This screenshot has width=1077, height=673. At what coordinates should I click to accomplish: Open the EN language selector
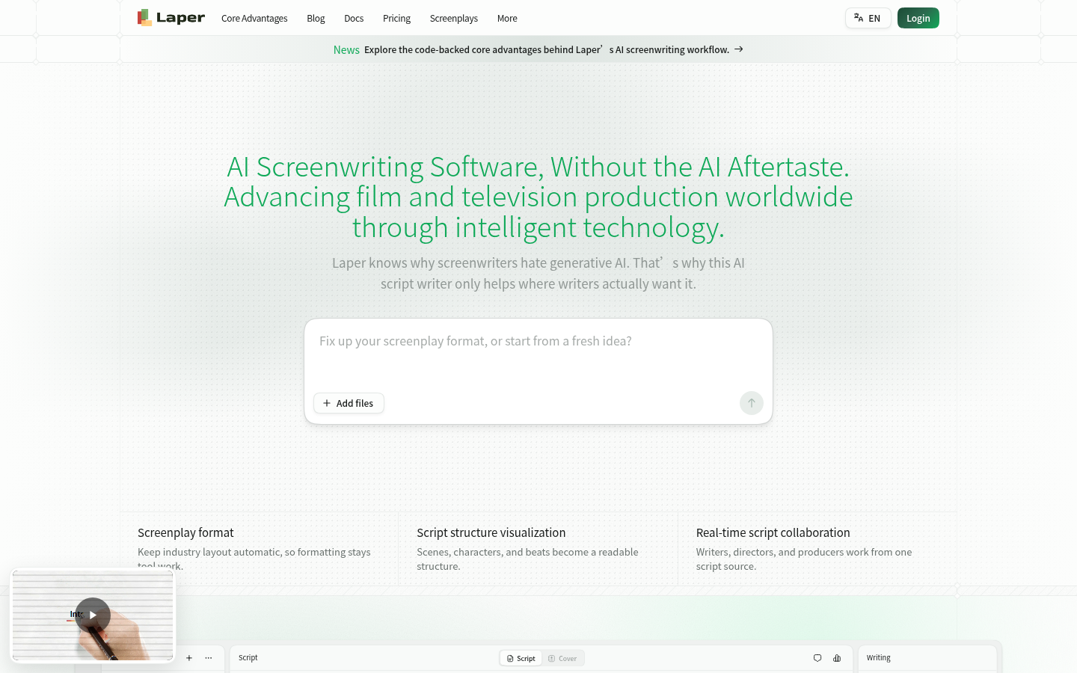pos(868,18)
